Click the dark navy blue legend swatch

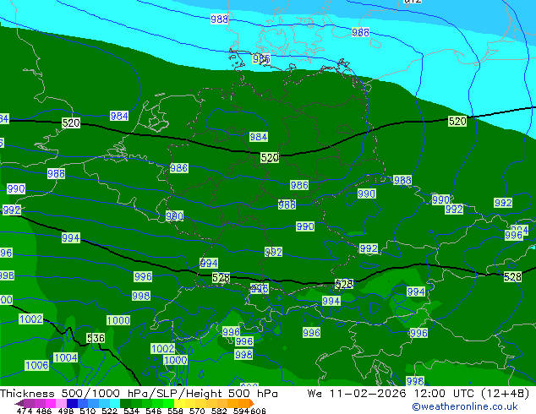tap(72, 403)
